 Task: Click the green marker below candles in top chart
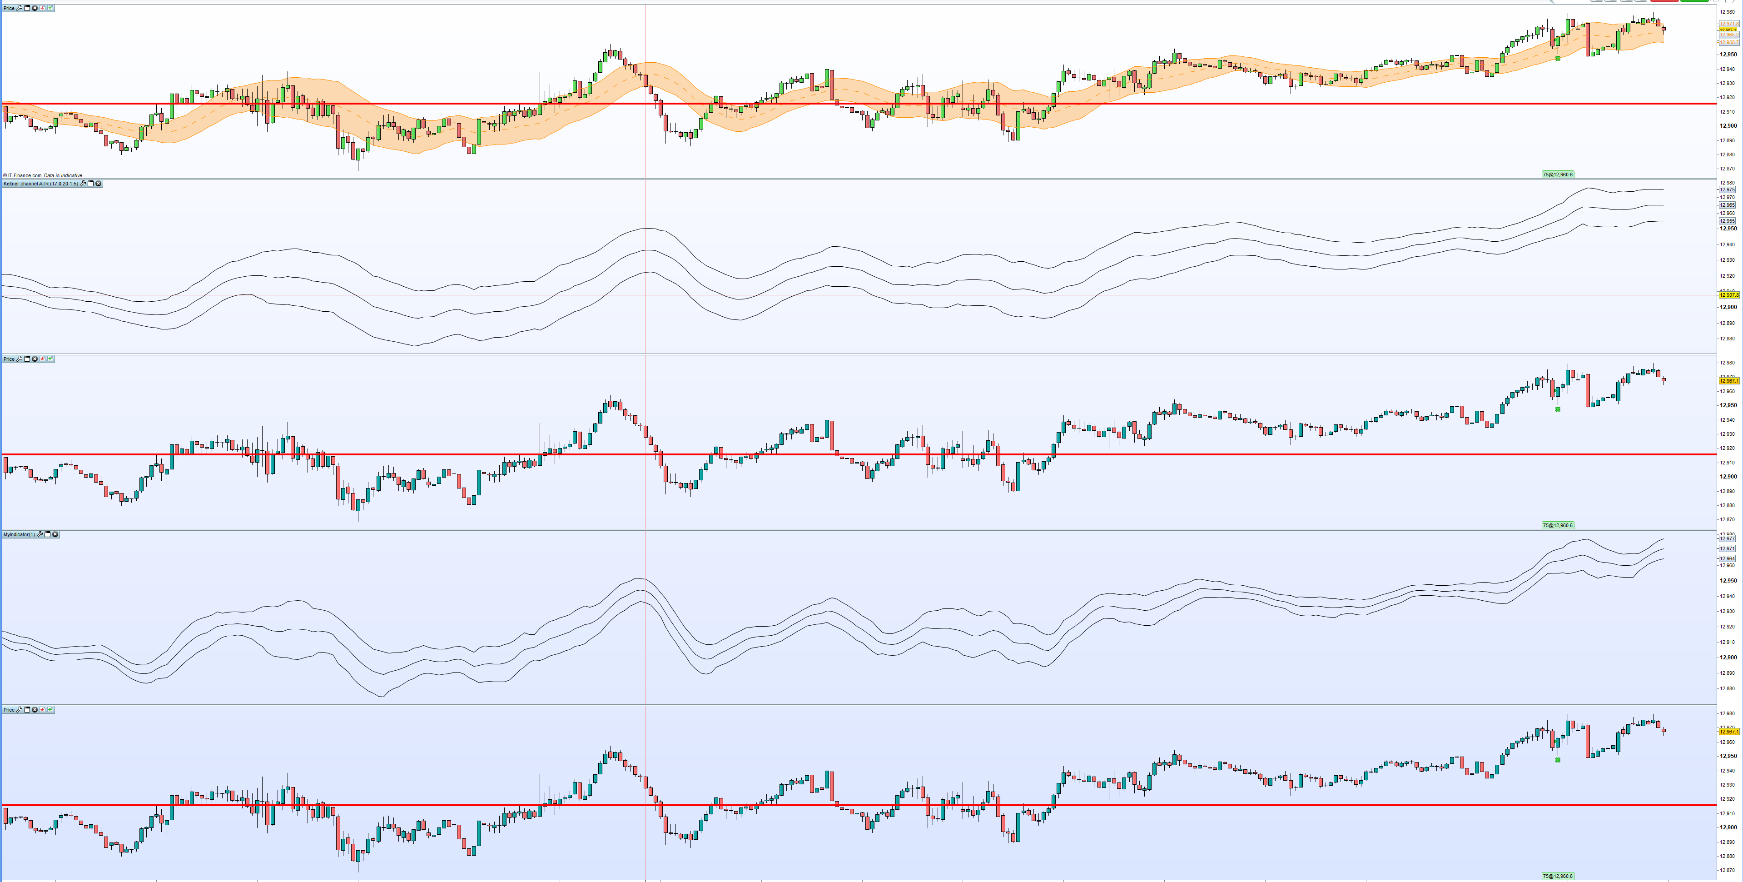[x=1558, y=58]
